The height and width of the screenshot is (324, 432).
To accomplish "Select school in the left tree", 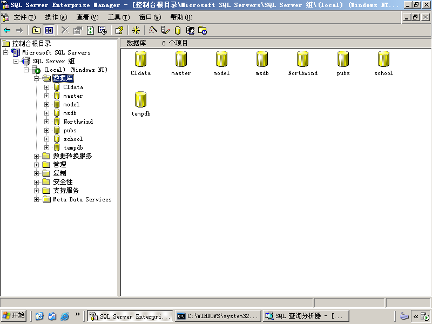I will pos(73,139).
